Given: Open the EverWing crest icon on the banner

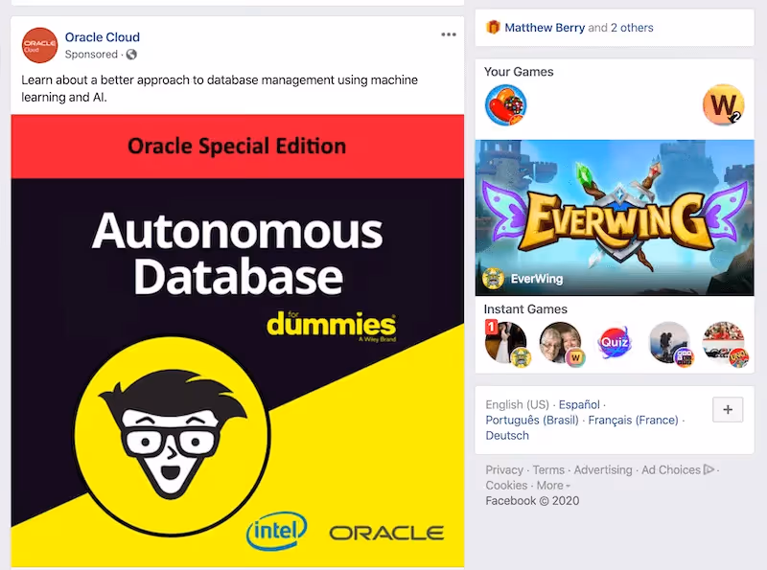Looking at the screenshot, I should [x=496, y=278].
